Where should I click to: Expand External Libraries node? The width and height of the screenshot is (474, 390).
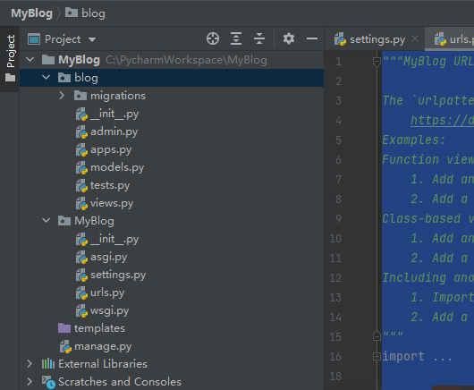click(x=30, y=364)
